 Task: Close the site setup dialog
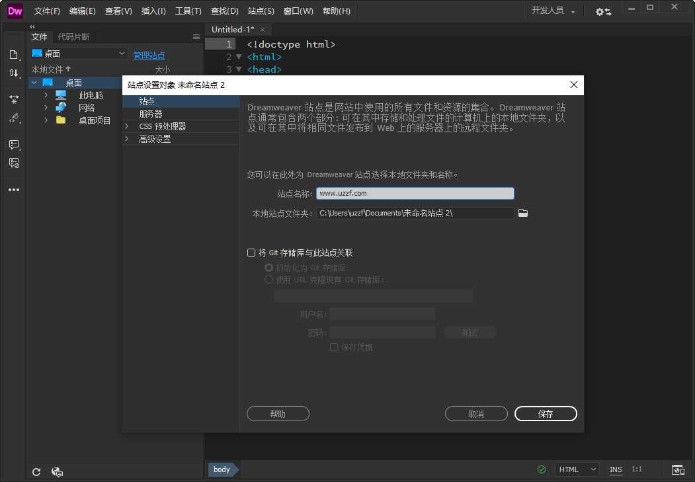573,85
